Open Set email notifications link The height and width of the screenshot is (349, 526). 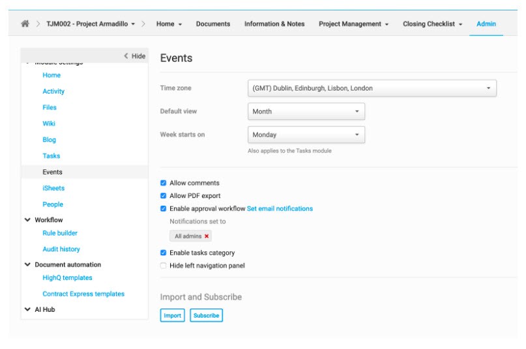[x=280, y=209]
